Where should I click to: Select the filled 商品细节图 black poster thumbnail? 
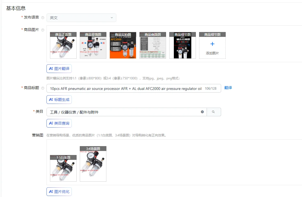(x=183, y=45)
